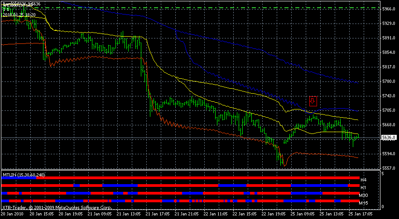Click the 5743.0 price axis label
Image resolution: width=399 pixels, height=219 pixels.
389,96
